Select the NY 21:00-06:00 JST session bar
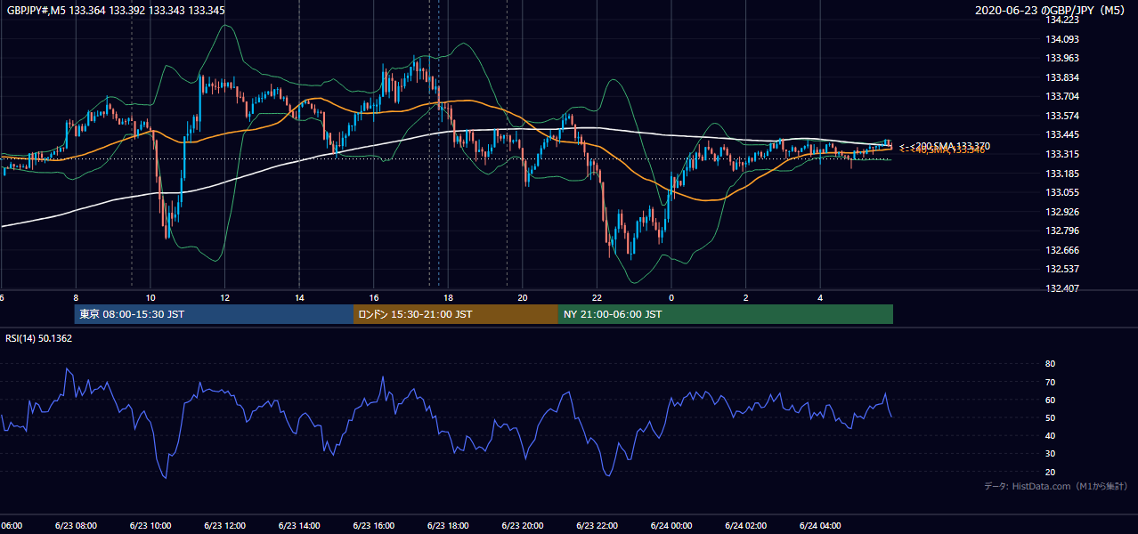 click(x=726, y=314)
